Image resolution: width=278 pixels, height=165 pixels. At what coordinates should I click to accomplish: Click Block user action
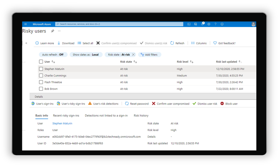pyautogui.click(x=229, y=104)
